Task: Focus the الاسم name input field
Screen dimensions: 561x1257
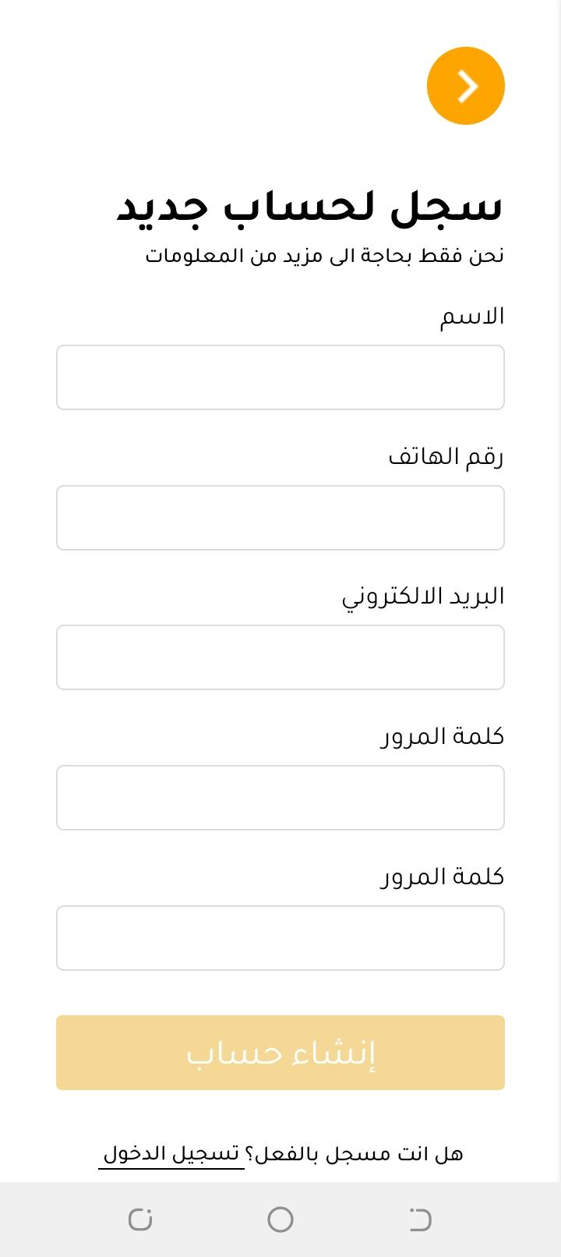Action: pyautogui.click(x=280, y=377)
